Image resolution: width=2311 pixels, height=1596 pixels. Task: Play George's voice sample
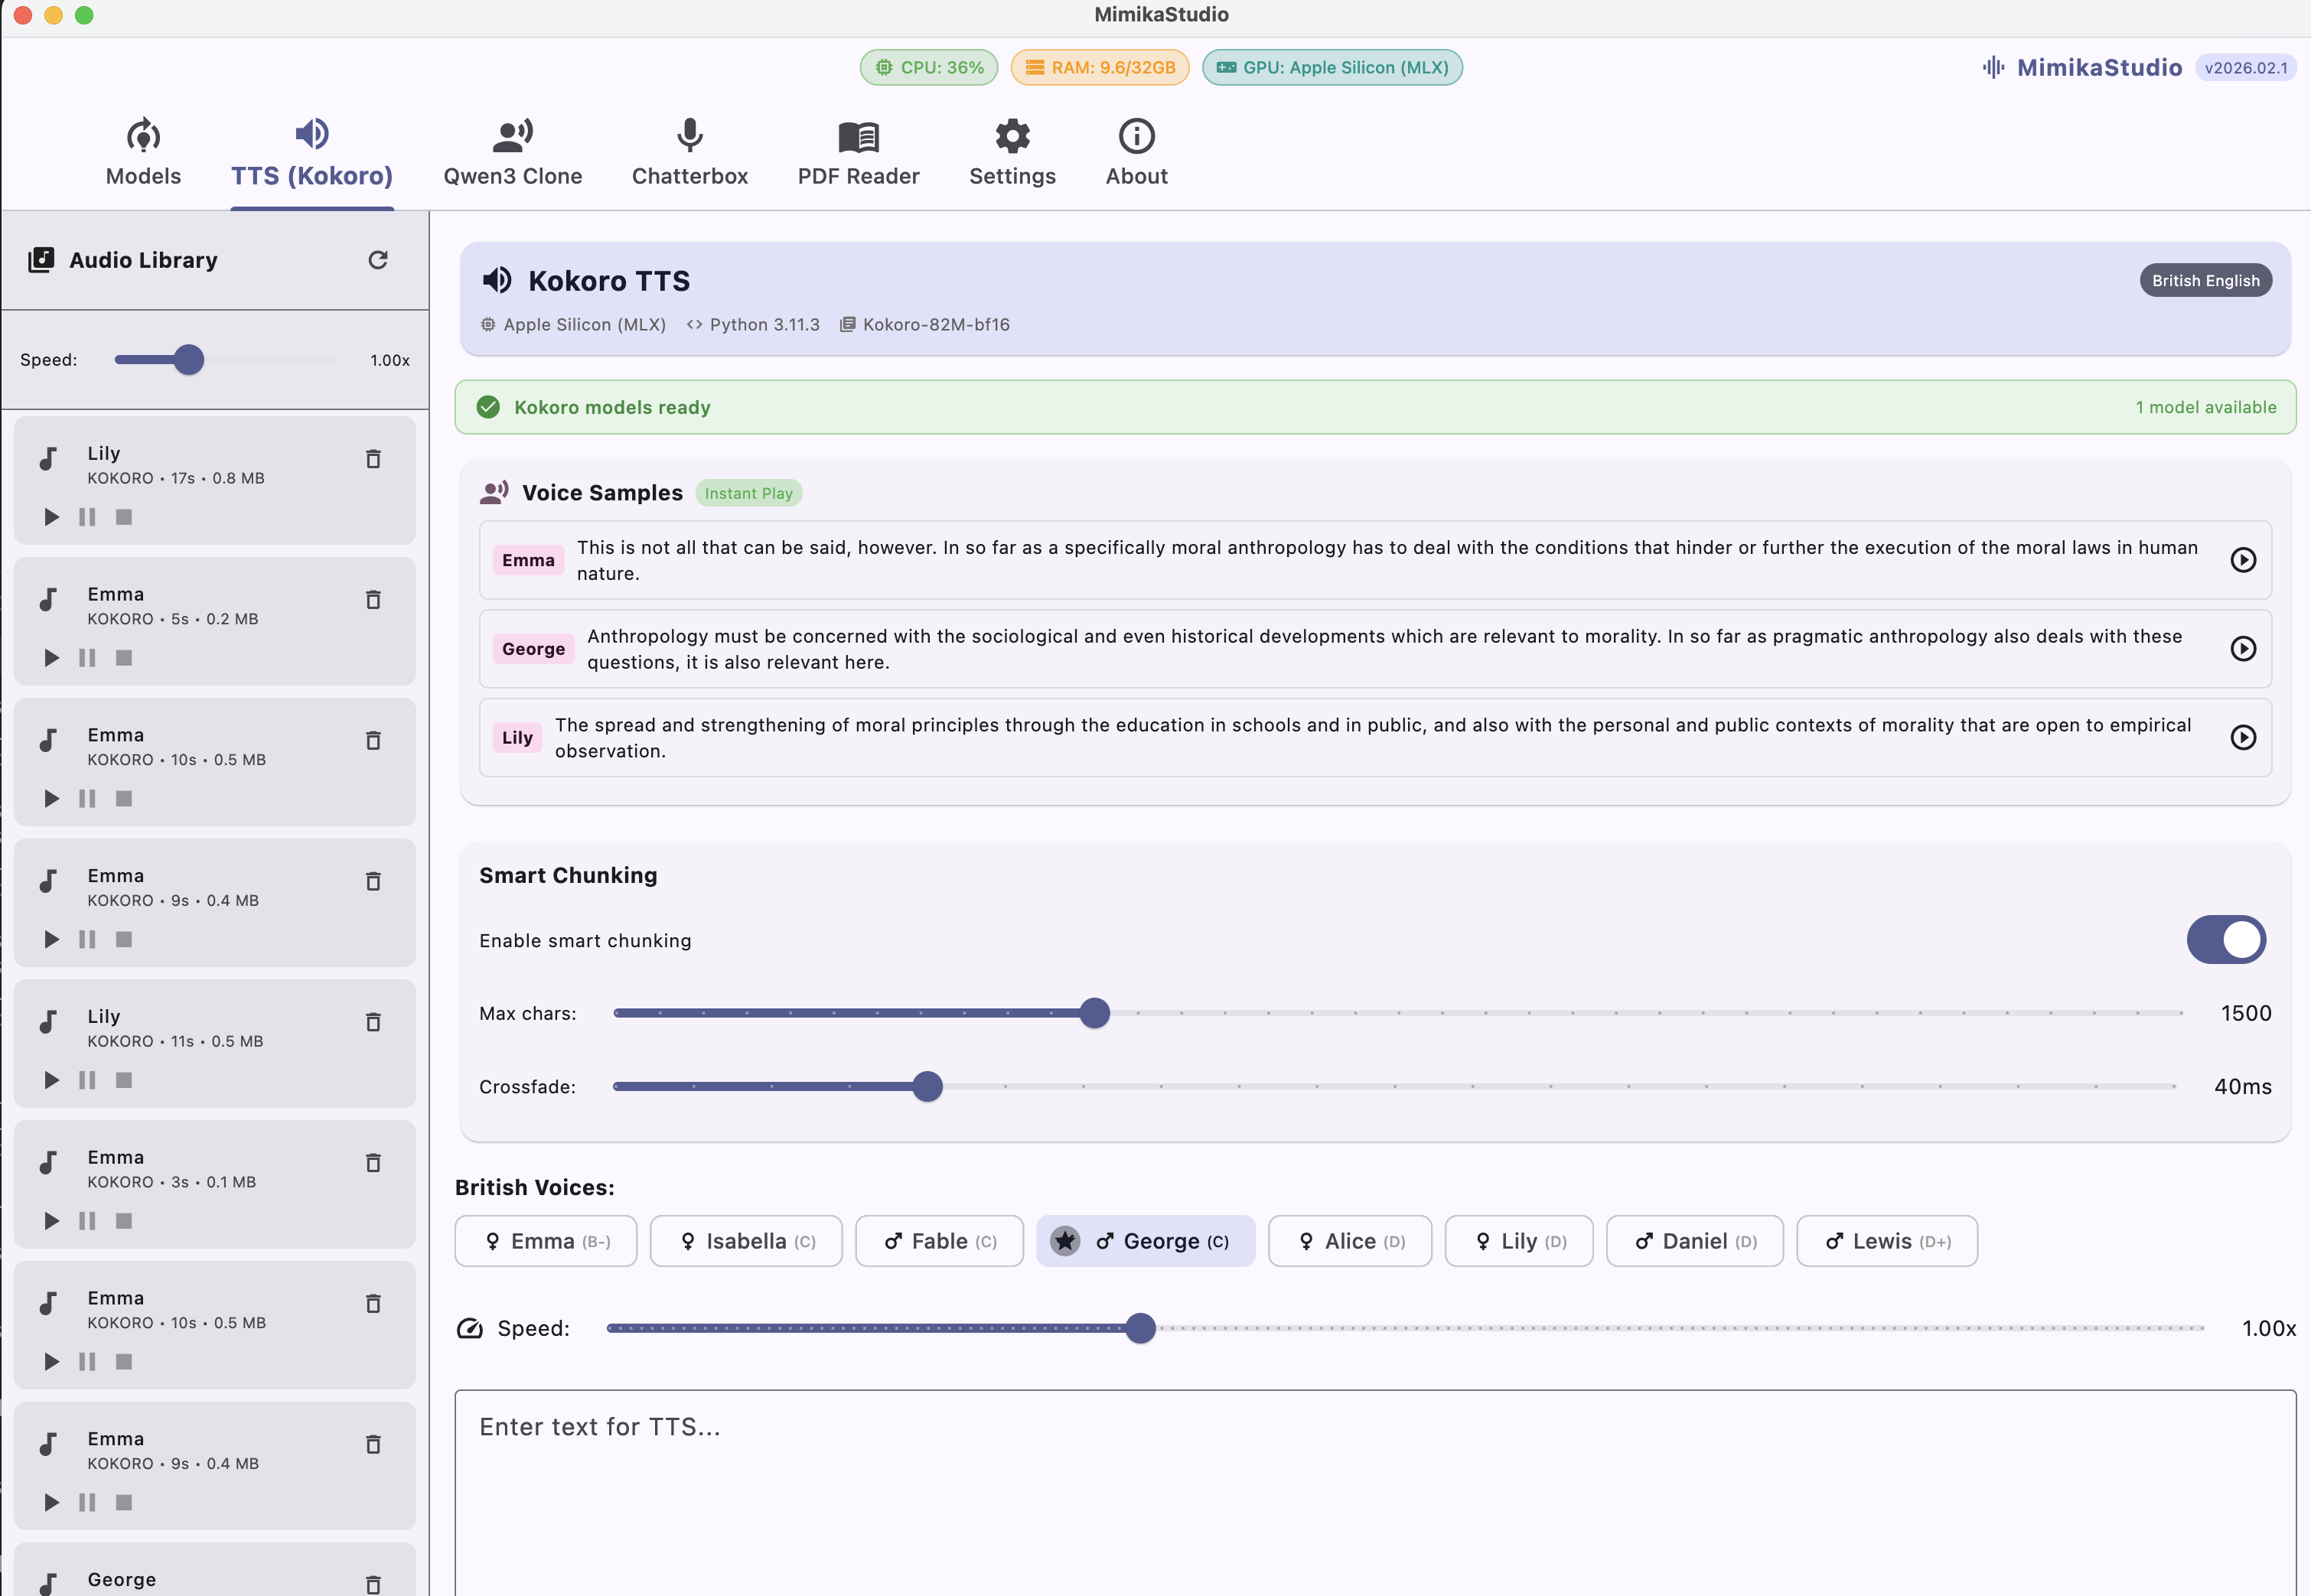[x=2244, y=648]
